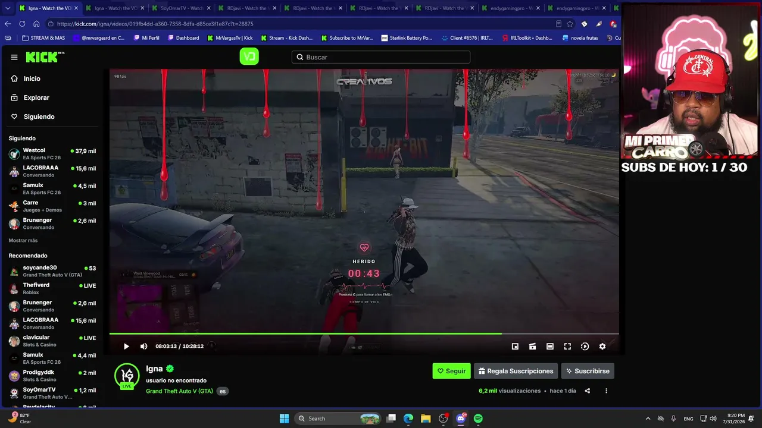Open the playback speed control
762x428 pixels.
click(x=585, y=346)
